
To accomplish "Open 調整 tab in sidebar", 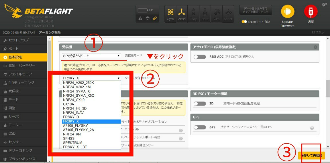I will tap(23, 108).
